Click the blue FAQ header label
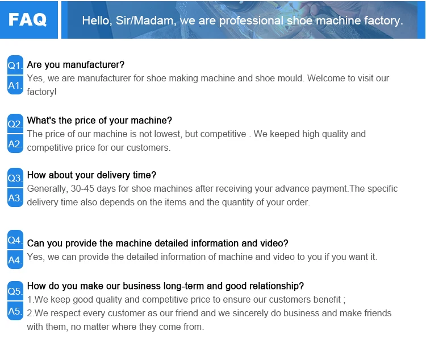426x347 pixels. click(28, 20)
